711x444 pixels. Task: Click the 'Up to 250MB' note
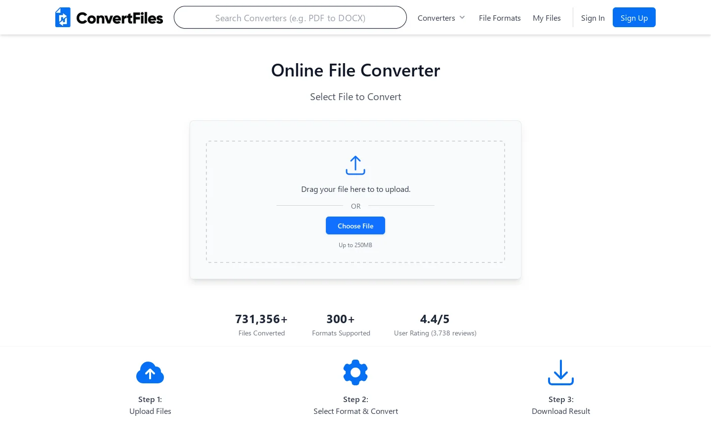355,245
